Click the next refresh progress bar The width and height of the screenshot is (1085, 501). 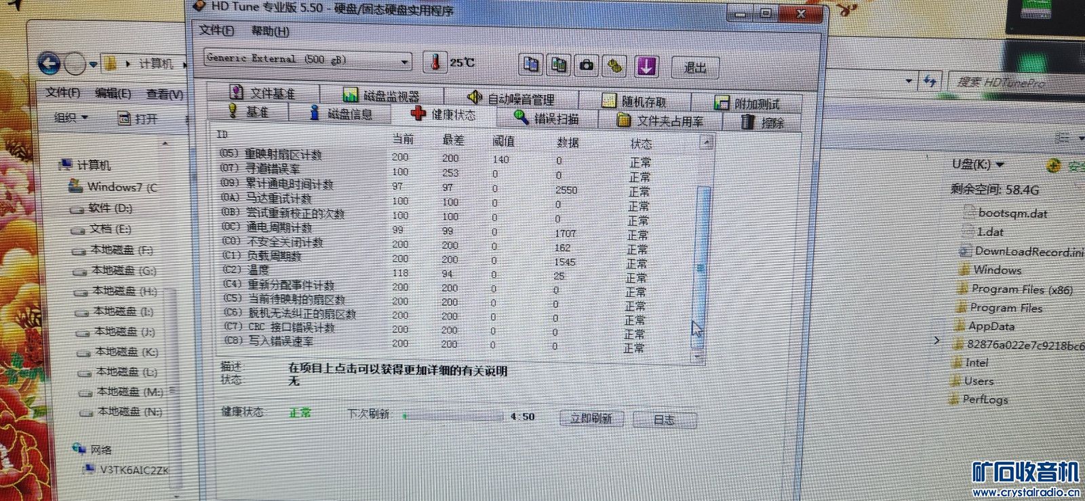pos(453,416)
